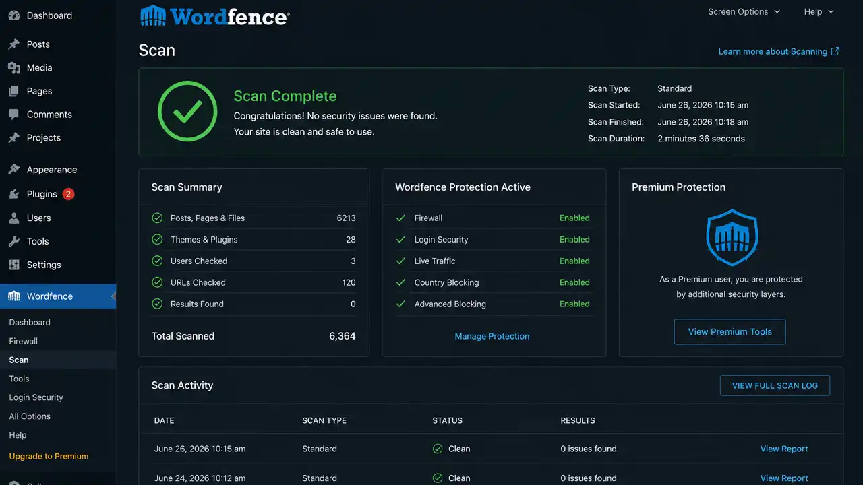Click the checkmark beside Advanced Blocking
Viewport: 863px width, 485px height.
click(x=400, y=304)
